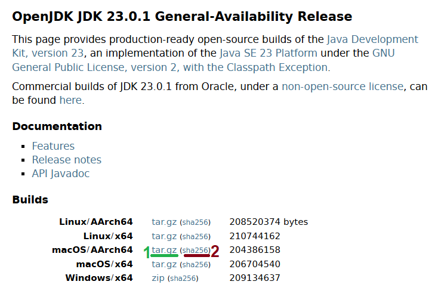
Task: Click the Windows/x64 row label
Action: (x=99, y=278)
